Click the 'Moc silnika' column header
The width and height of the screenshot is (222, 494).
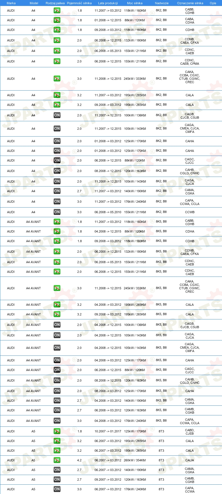coord(135,3)
